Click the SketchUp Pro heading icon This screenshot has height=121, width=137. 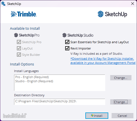[16, 35]
